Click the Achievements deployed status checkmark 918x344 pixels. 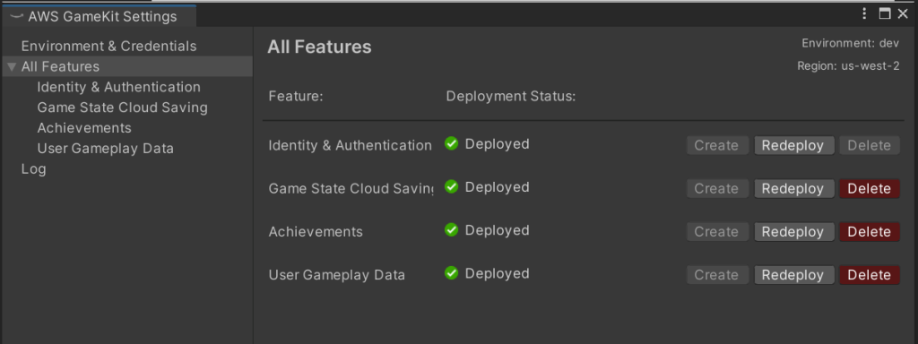pos(451,230)
